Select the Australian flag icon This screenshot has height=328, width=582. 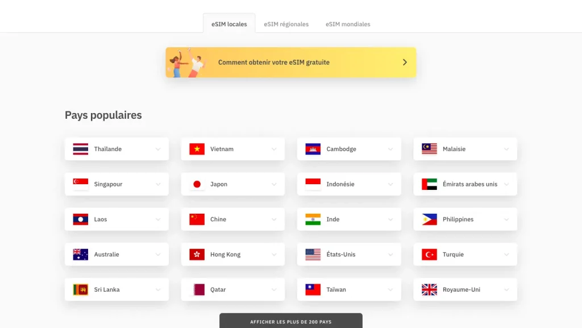80,255
